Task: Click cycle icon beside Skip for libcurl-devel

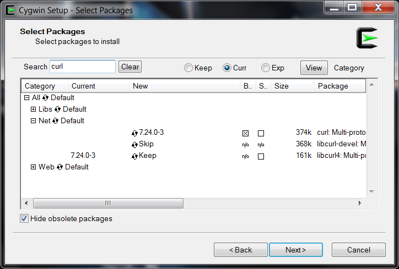Action: [134, 145]
